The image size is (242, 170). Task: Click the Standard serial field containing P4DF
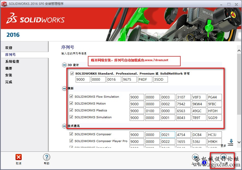[145, 79]
